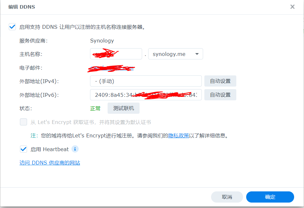
Task: Close the Edit DDNS dialog with X
Action: [x=292, y=7]
